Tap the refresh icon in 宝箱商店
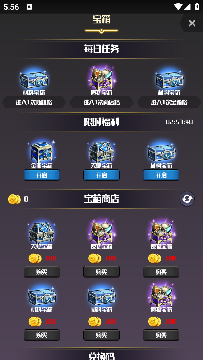Viewport: 203px width, 360px height. (x=187, y=199)
